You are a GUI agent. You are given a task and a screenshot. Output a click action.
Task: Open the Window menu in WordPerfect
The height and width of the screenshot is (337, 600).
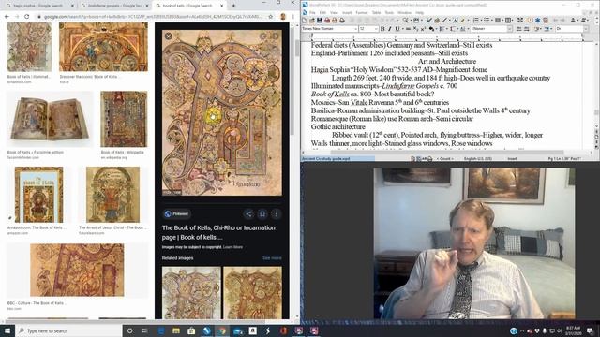(x=404, y=12)
